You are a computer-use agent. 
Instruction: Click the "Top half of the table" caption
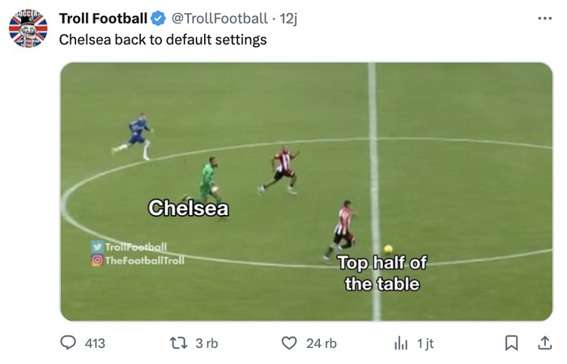[382, 273]
